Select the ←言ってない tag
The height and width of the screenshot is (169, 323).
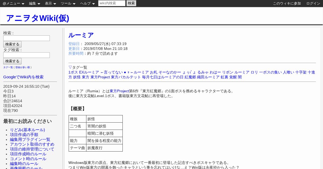pos(111,72)
